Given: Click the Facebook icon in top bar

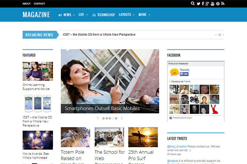Looking at the screenshot, I should click(x=203, y=4).
